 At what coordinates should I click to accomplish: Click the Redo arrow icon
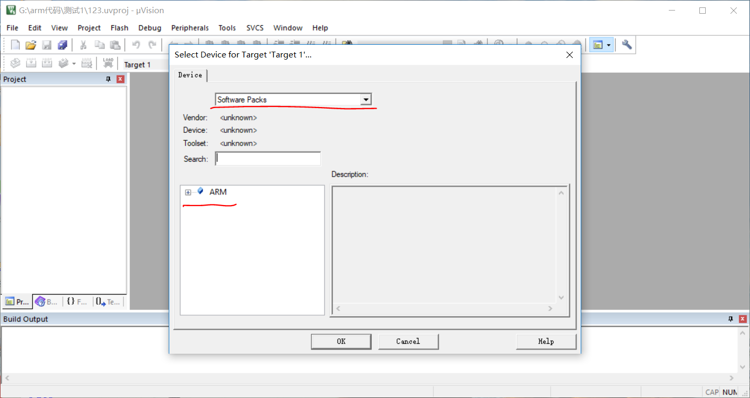point(152,45)
